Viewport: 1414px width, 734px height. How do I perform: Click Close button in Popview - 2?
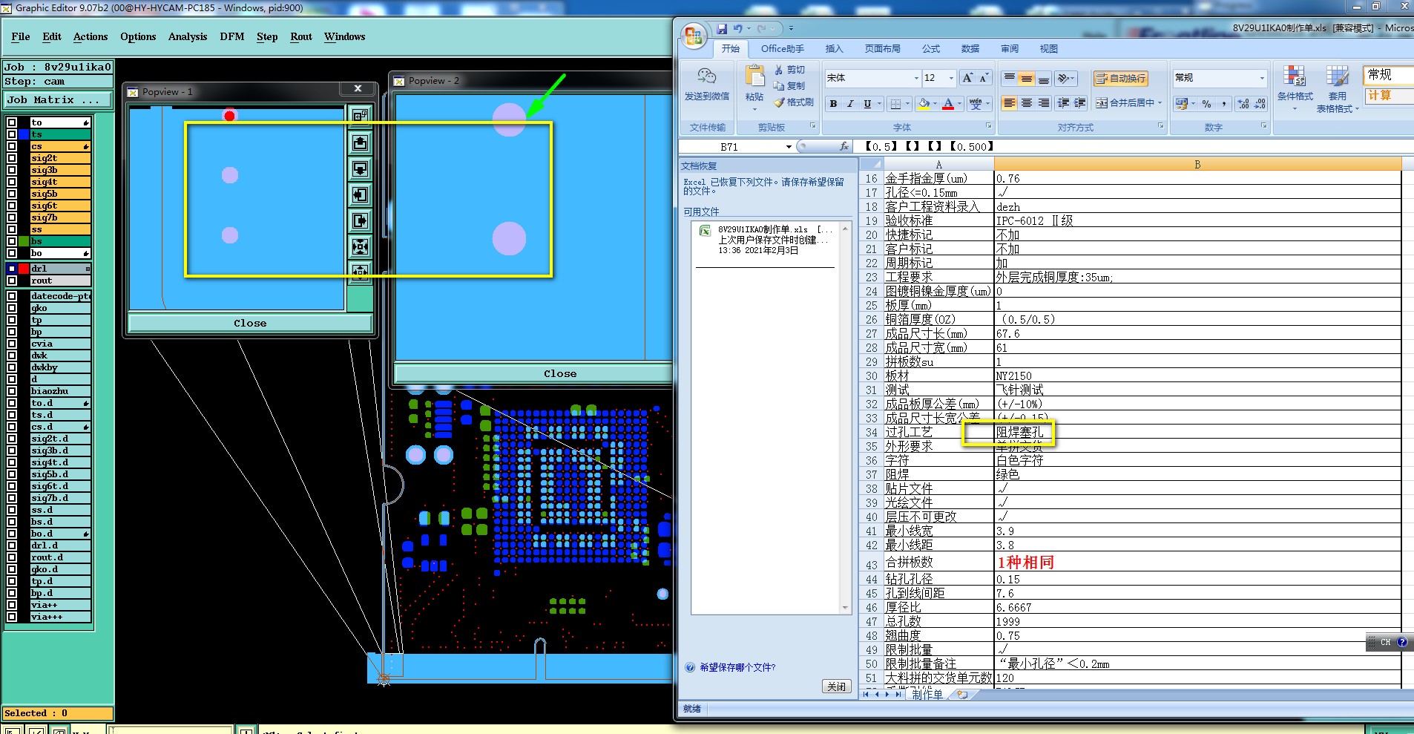click(x=533, y=374)
